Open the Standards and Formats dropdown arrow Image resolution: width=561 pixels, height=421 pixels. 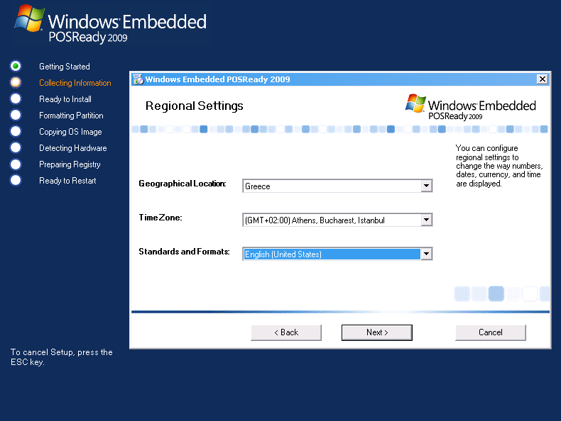pos(426,254)
